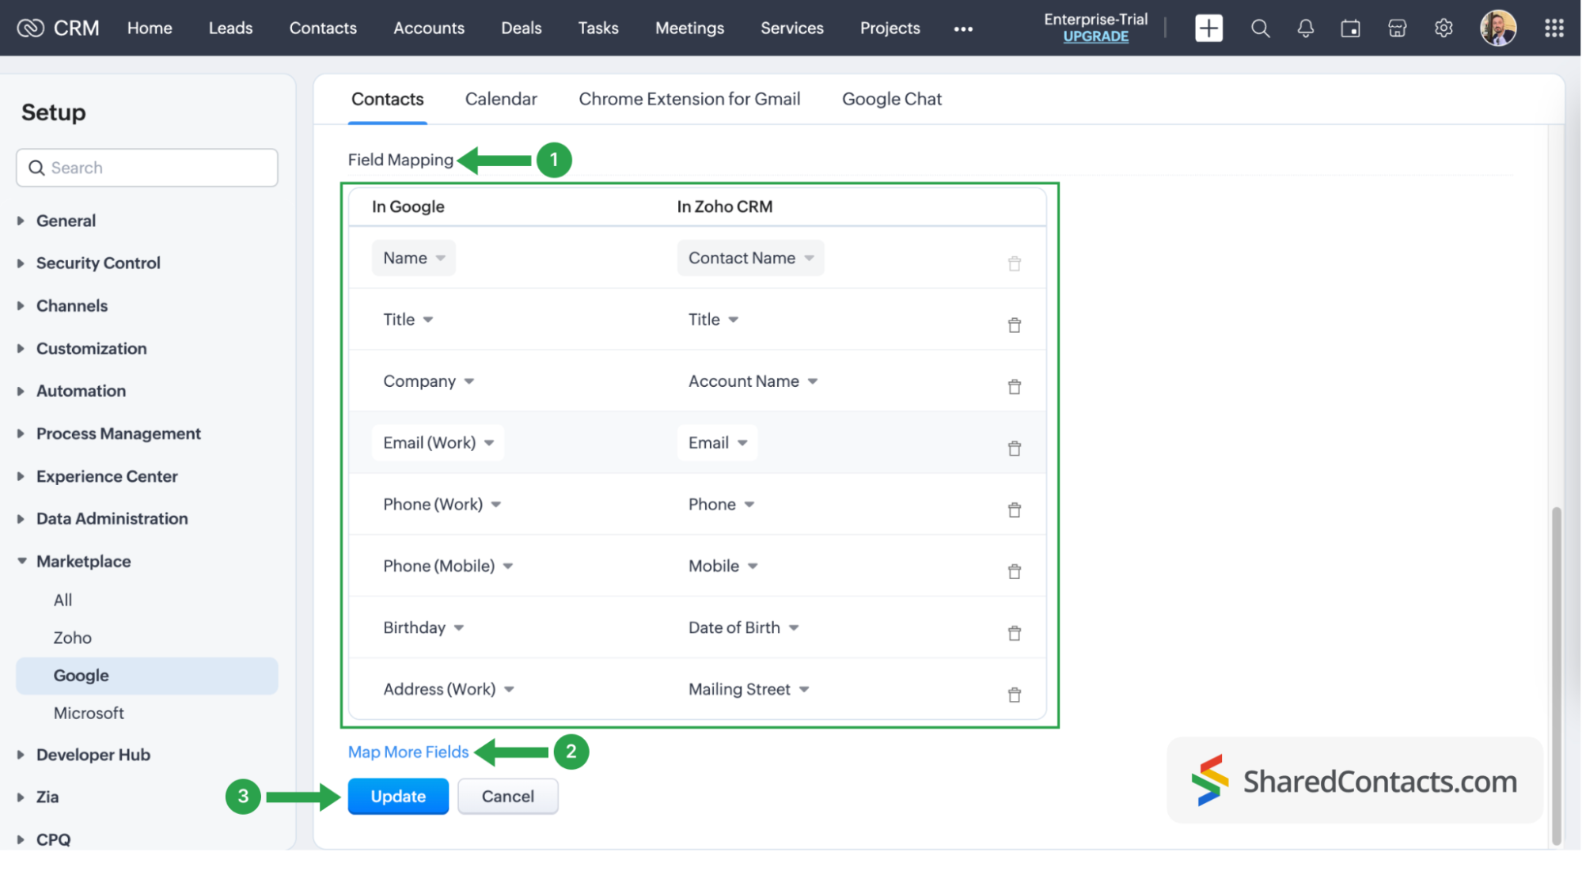1582x890 pixels.
Task: Show more modules via ellipsis icon
Action: 963,28
